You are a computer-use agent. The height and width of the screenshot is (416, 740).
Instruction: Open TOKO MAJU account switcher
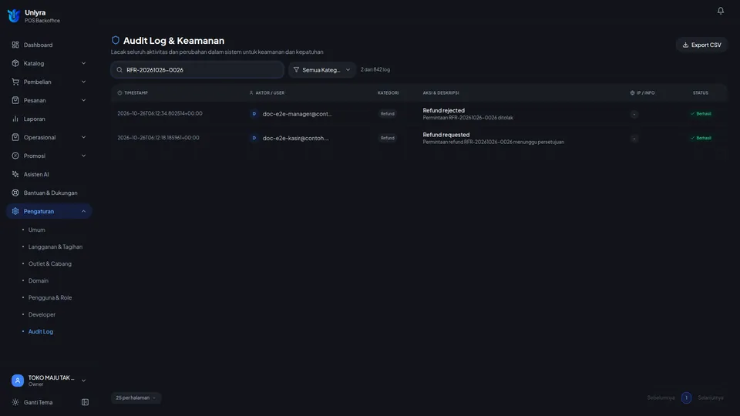[x=49, y=380]
